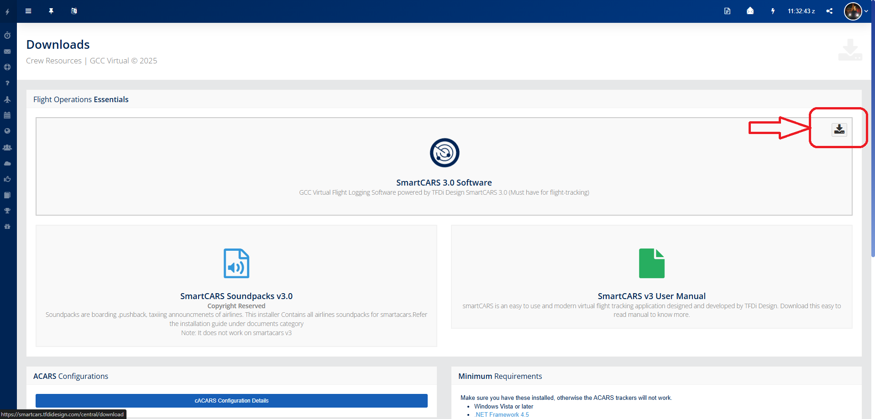This screenshot has width=875, height=419.
Task: Open the globe item in the sidebar
Action: coord(7,131)
